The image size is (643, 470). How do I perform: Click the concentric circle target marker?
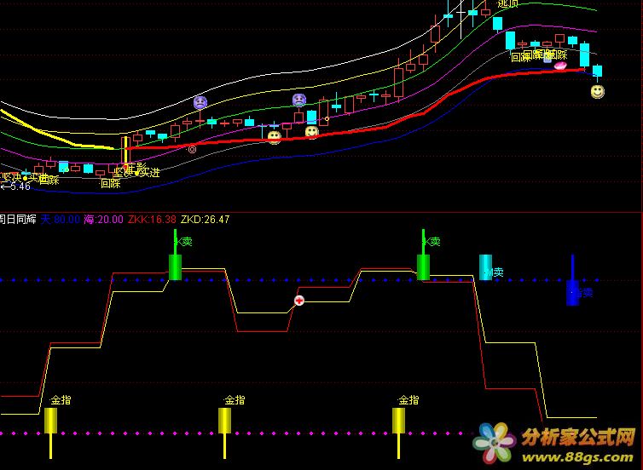pos(192,150)
